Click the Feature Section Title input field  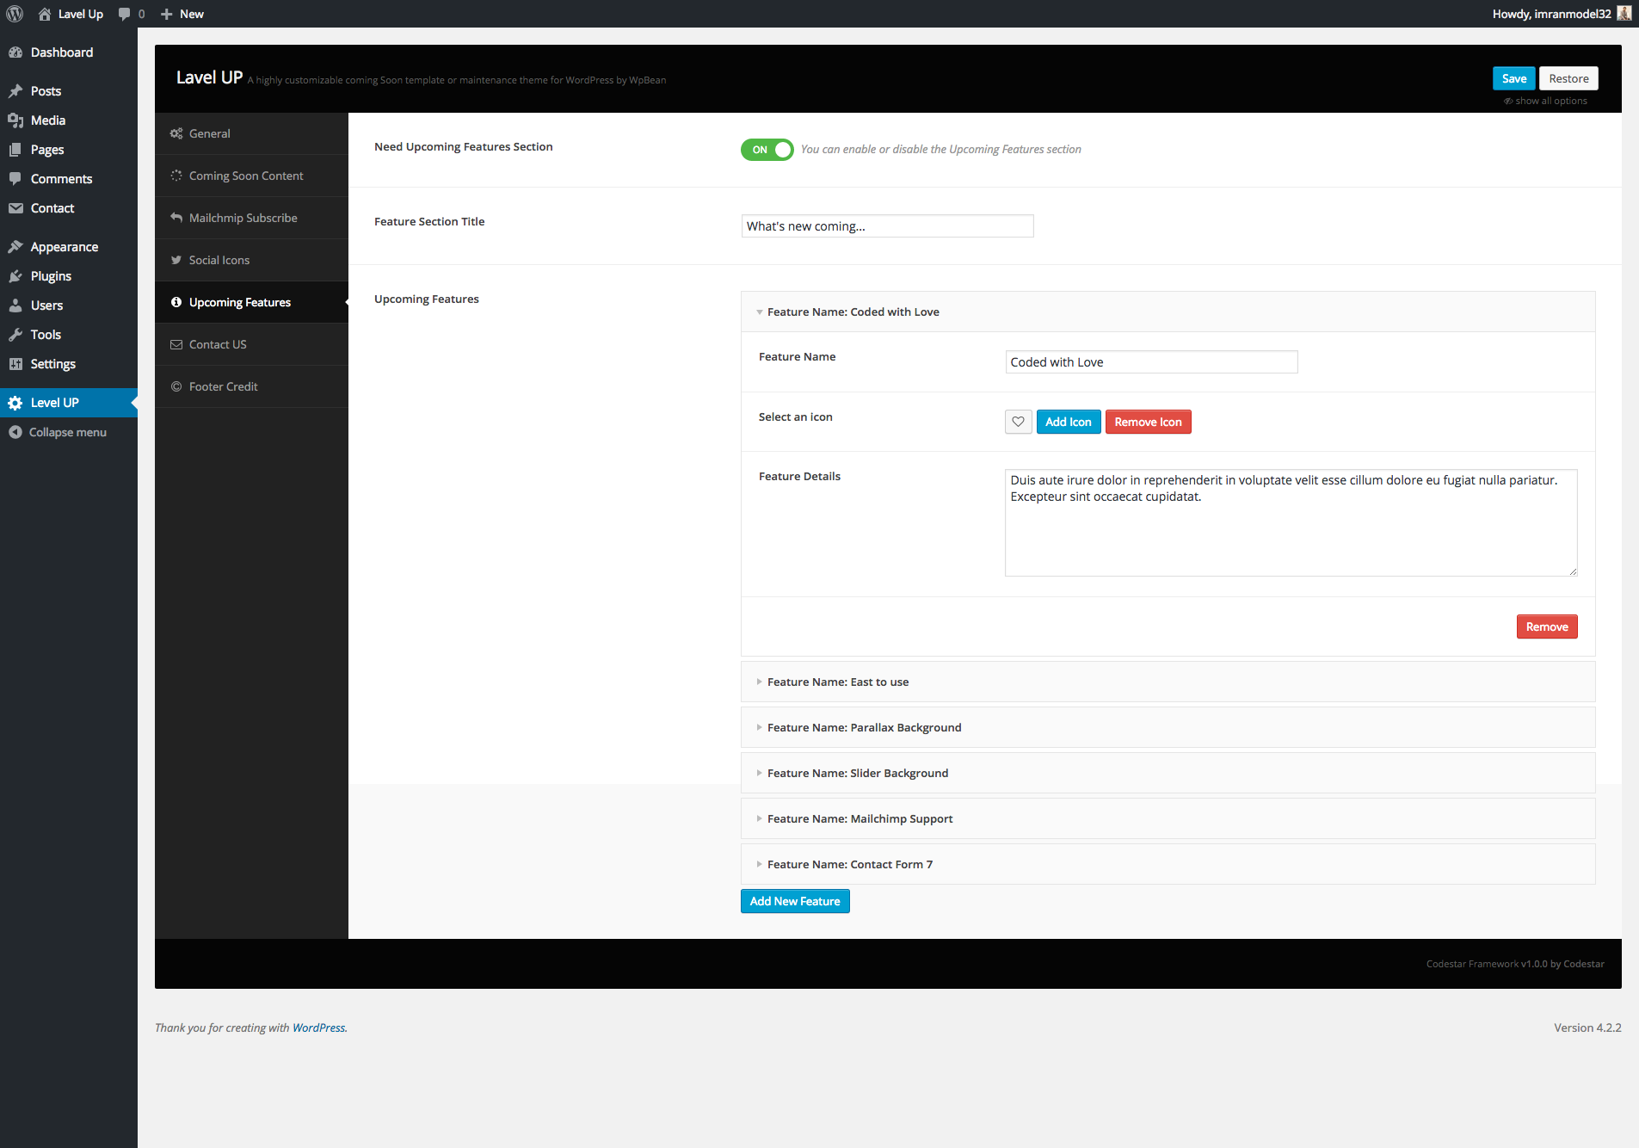tap(887, 226)
